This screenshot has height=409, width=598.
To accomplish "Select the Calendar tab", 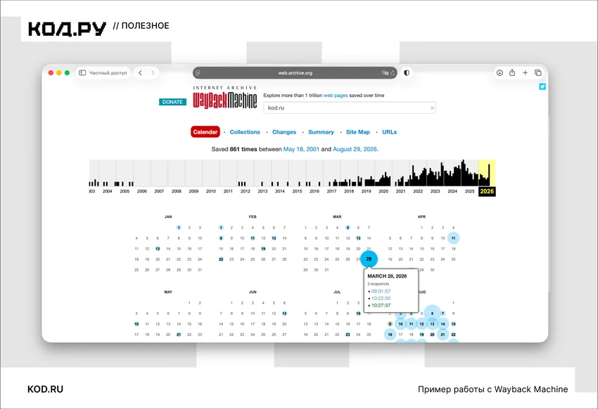I will (205, 131).
